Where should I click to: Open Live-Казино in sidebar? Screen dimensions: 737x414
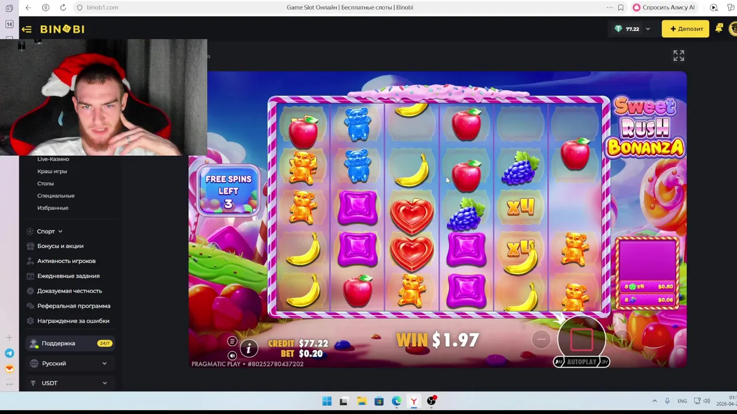(x=53, y=159)
